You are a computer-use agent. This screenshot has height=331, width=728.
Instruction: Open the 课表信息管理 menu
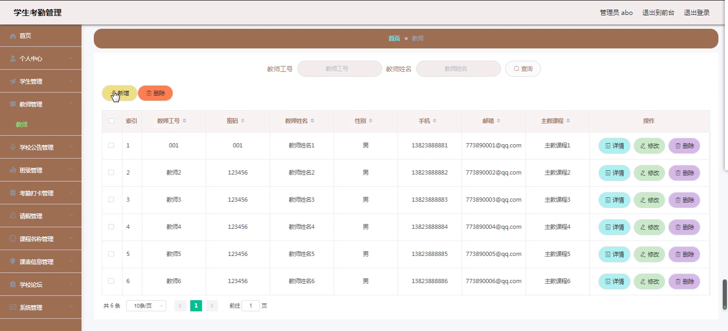coord(41,262)
